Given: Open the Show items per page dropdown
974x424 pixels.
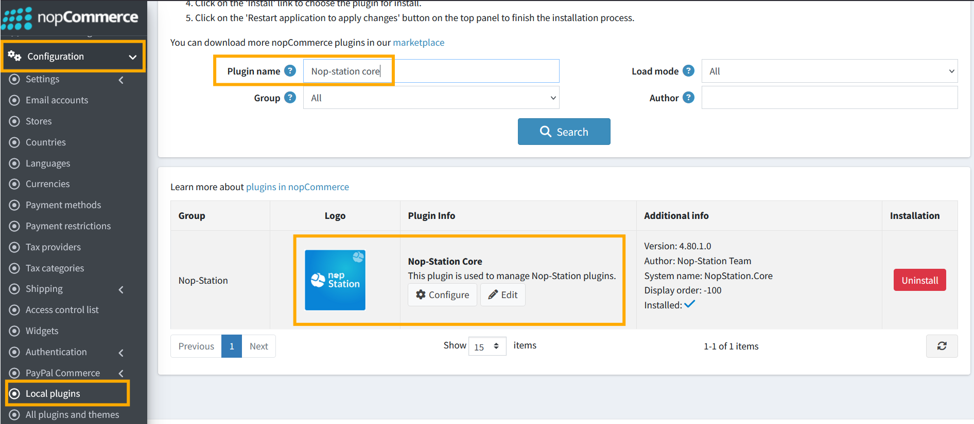Looking at the screenshot, I should (x=487, y=346).
